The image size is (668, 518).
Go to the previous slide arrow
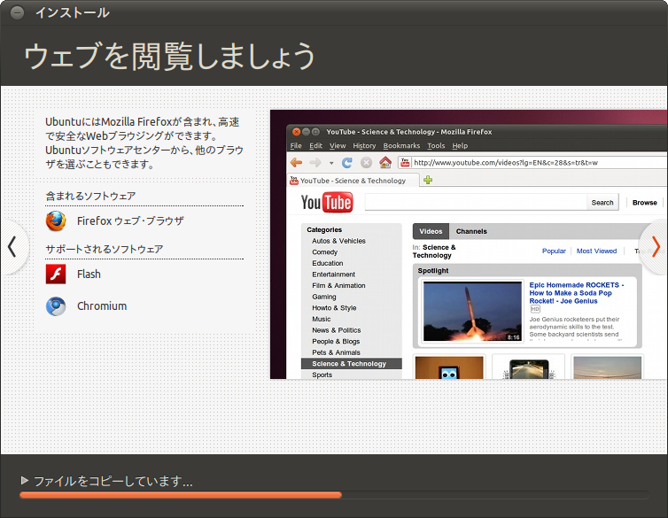[x=12, y=247]
